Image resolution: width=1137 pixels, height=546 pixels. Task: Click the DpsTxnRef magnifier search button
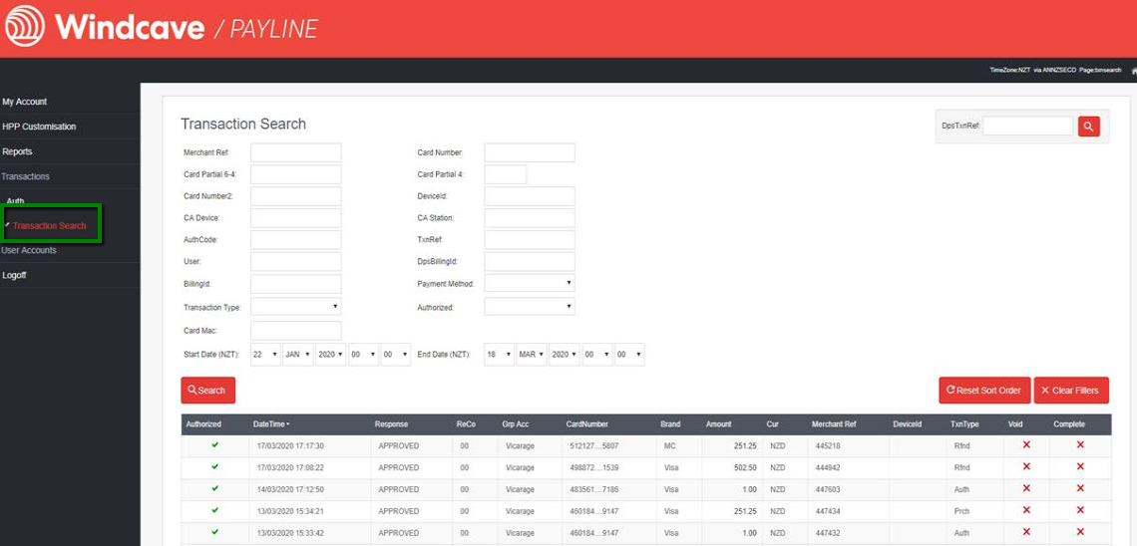coord(1088,126)
